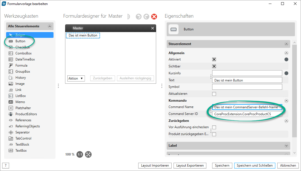This screenshot has height=171, width=301.
Task: Click the fit-to-screen arrows icon
Action: click(x=88, y=154)
